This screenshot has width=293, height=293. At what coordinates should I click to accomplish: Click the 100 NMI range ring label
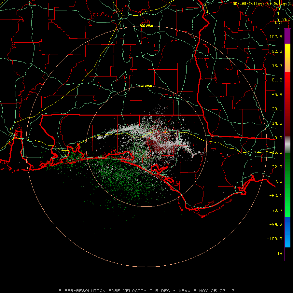(146, 26)
